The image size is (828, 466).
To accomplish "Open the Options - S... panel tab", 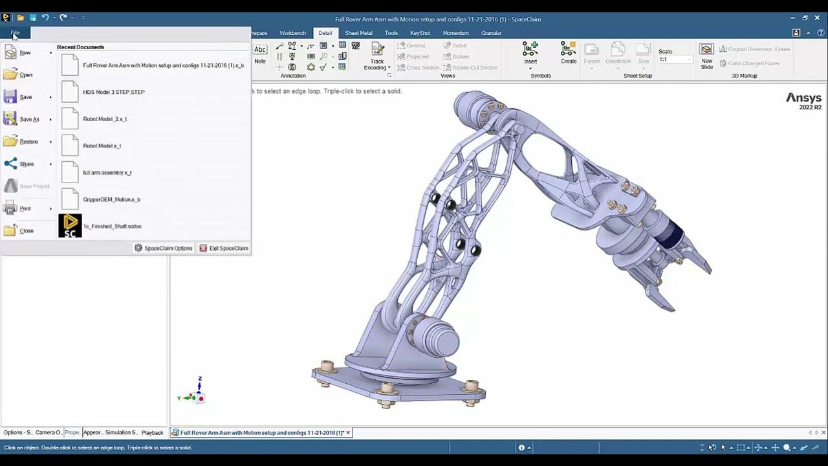I will (17, 432).
